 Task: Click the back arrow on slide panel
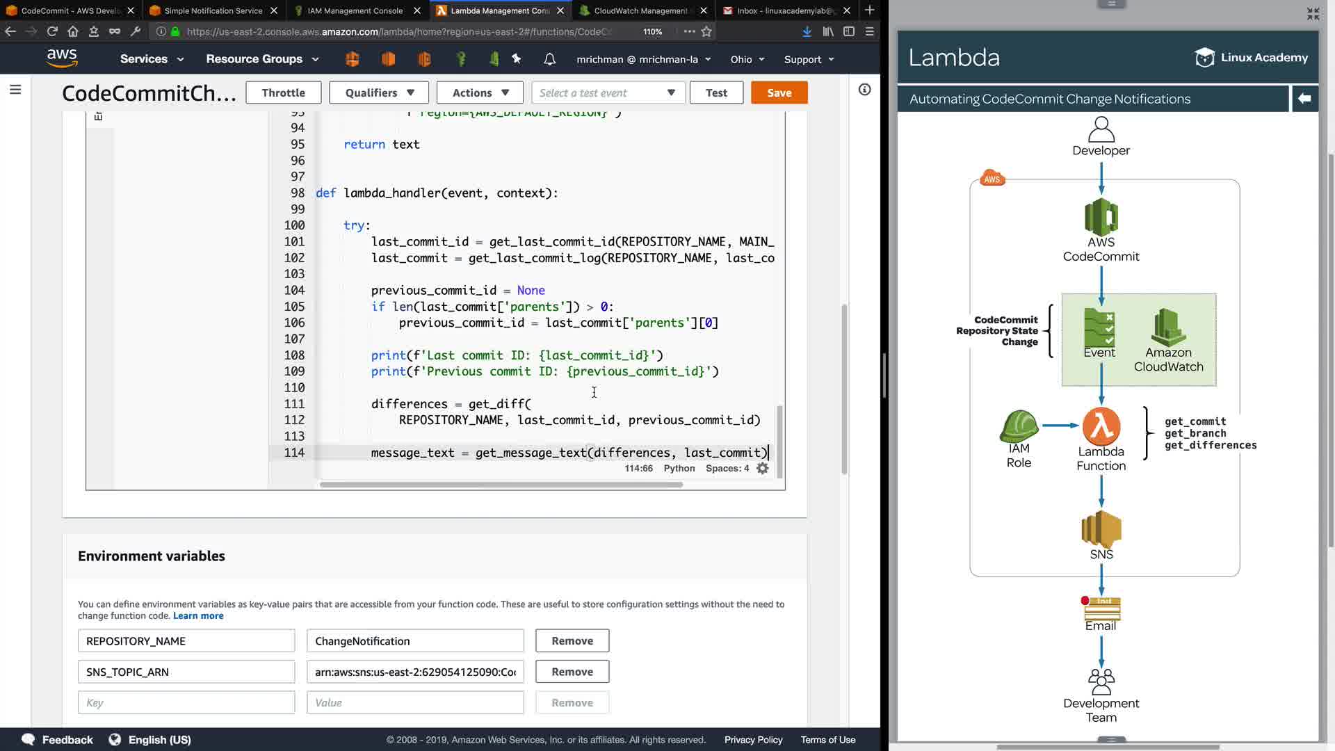1304,99
